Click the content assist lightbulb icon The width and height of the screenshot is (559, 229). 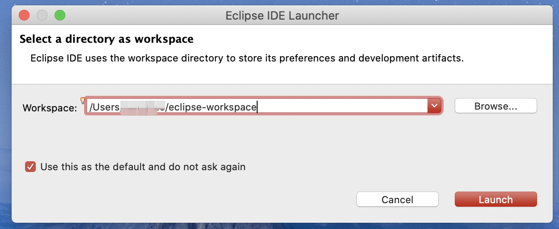(x=82, y=100)
